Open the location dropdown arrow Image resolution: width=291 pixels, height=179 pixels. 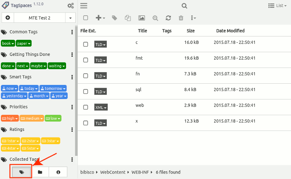[x=70, y=18]
